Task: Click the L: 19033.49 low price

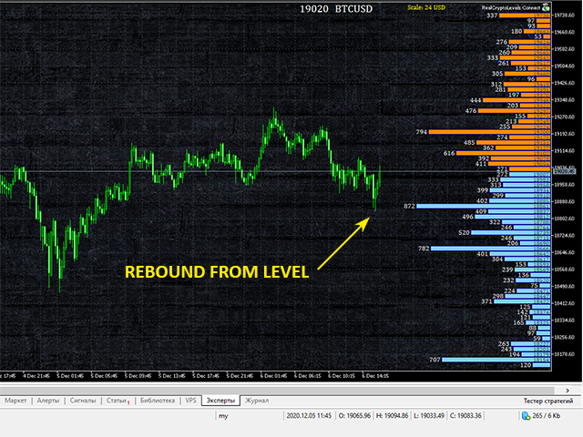Action: click(429, 416)
